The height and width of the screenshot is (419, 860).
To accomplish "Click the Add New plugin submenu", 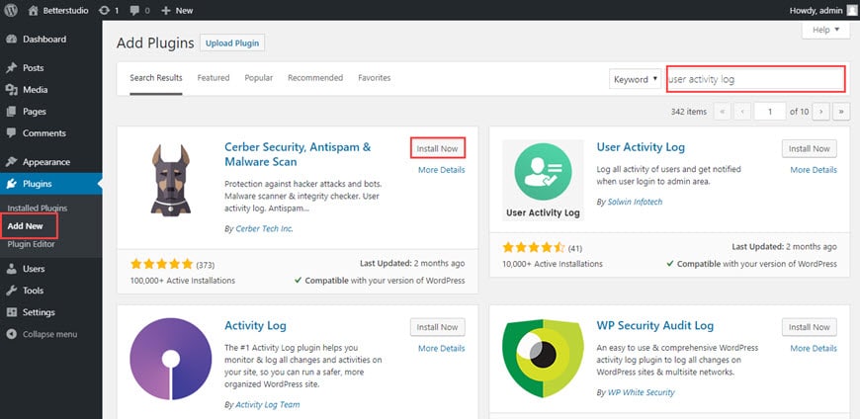I will pos(26,226).
